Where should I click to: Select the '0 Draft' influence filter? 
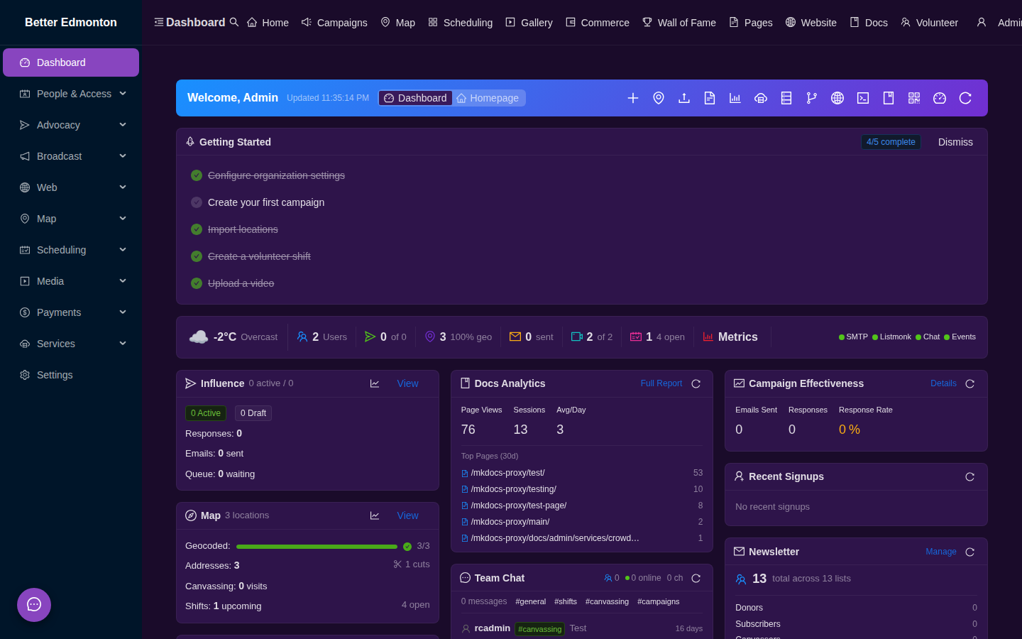click(253, 413)
